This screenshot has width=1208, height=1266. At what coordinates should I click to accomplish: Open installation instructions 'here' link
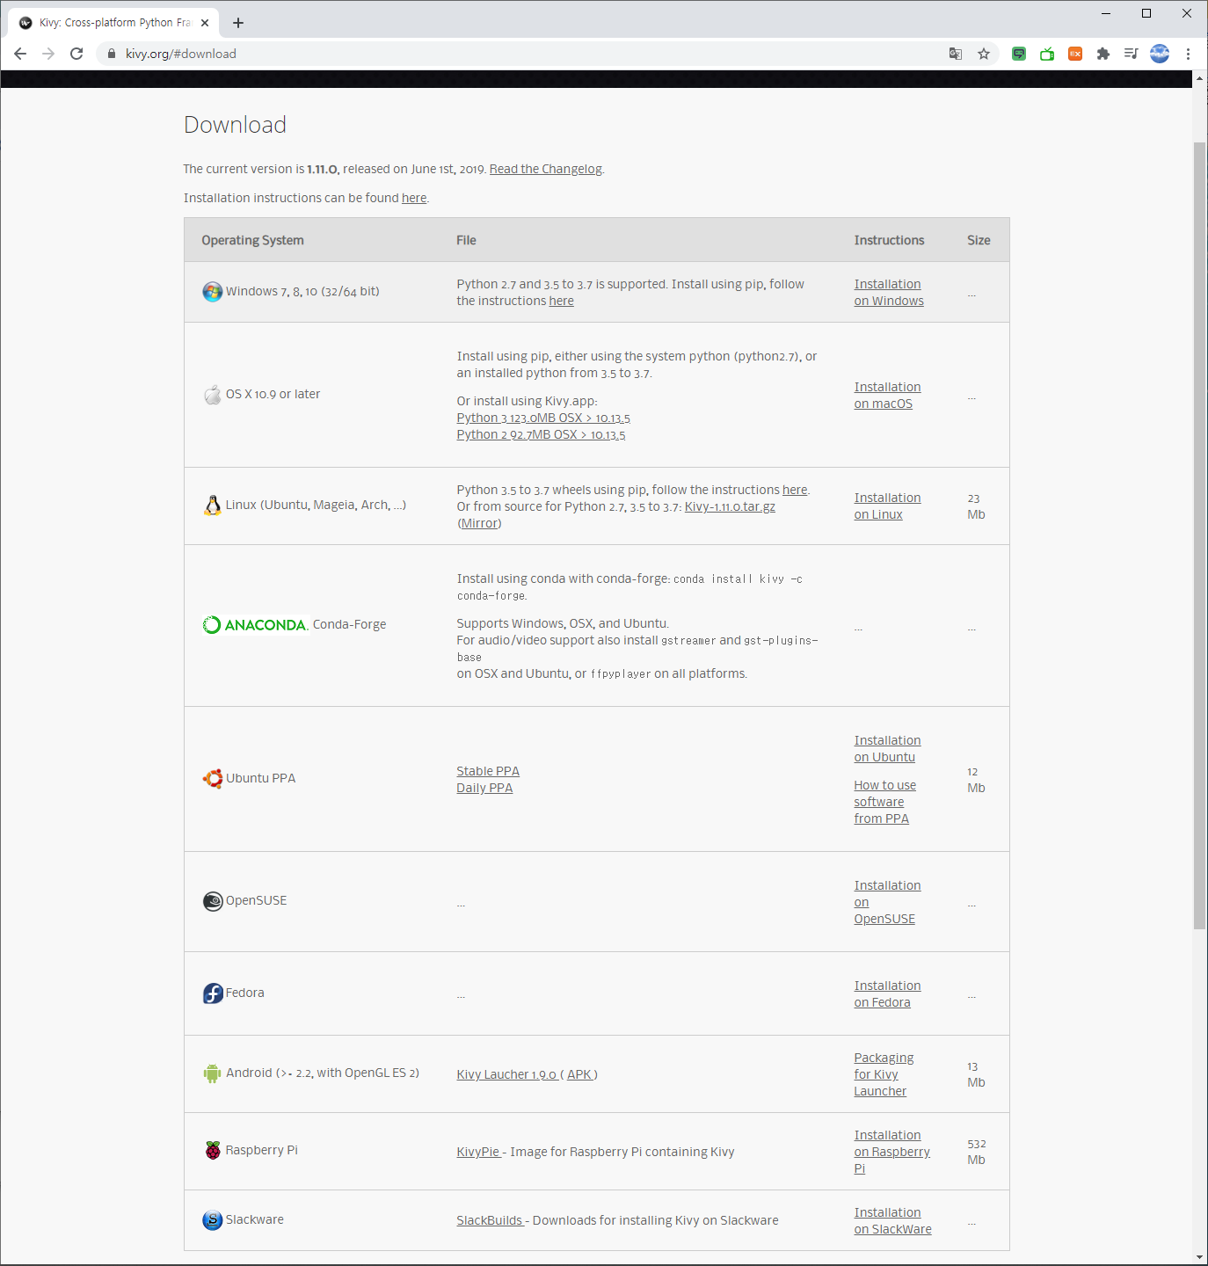(414, 199)
